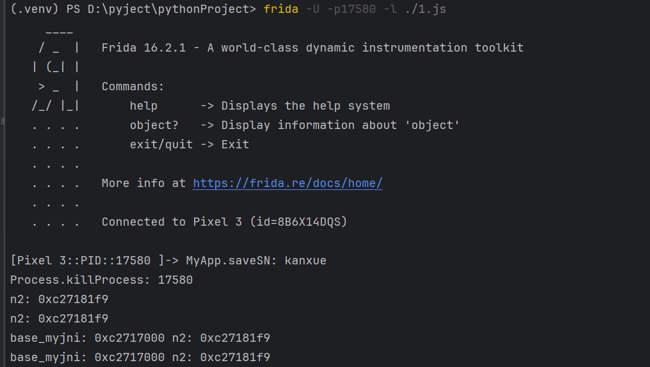Click the "MyApp.saveSN: kanxue" output
The height and width of the screenshot is (367, 650).
[x=256, y=261]
